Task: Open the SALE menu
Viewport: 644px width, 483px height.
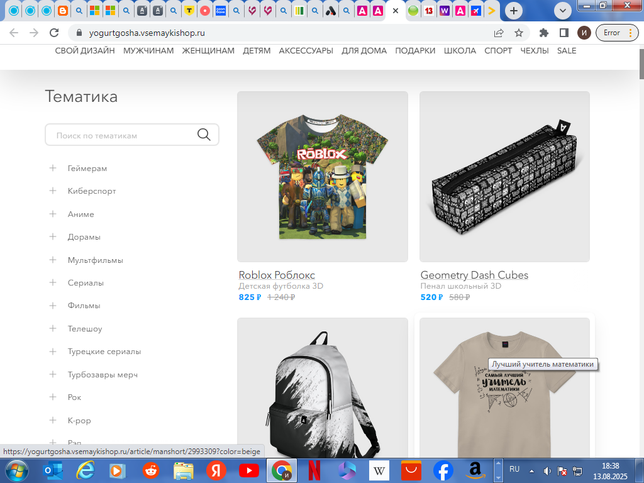Action: pyautogui.click(x=567, y=50)
